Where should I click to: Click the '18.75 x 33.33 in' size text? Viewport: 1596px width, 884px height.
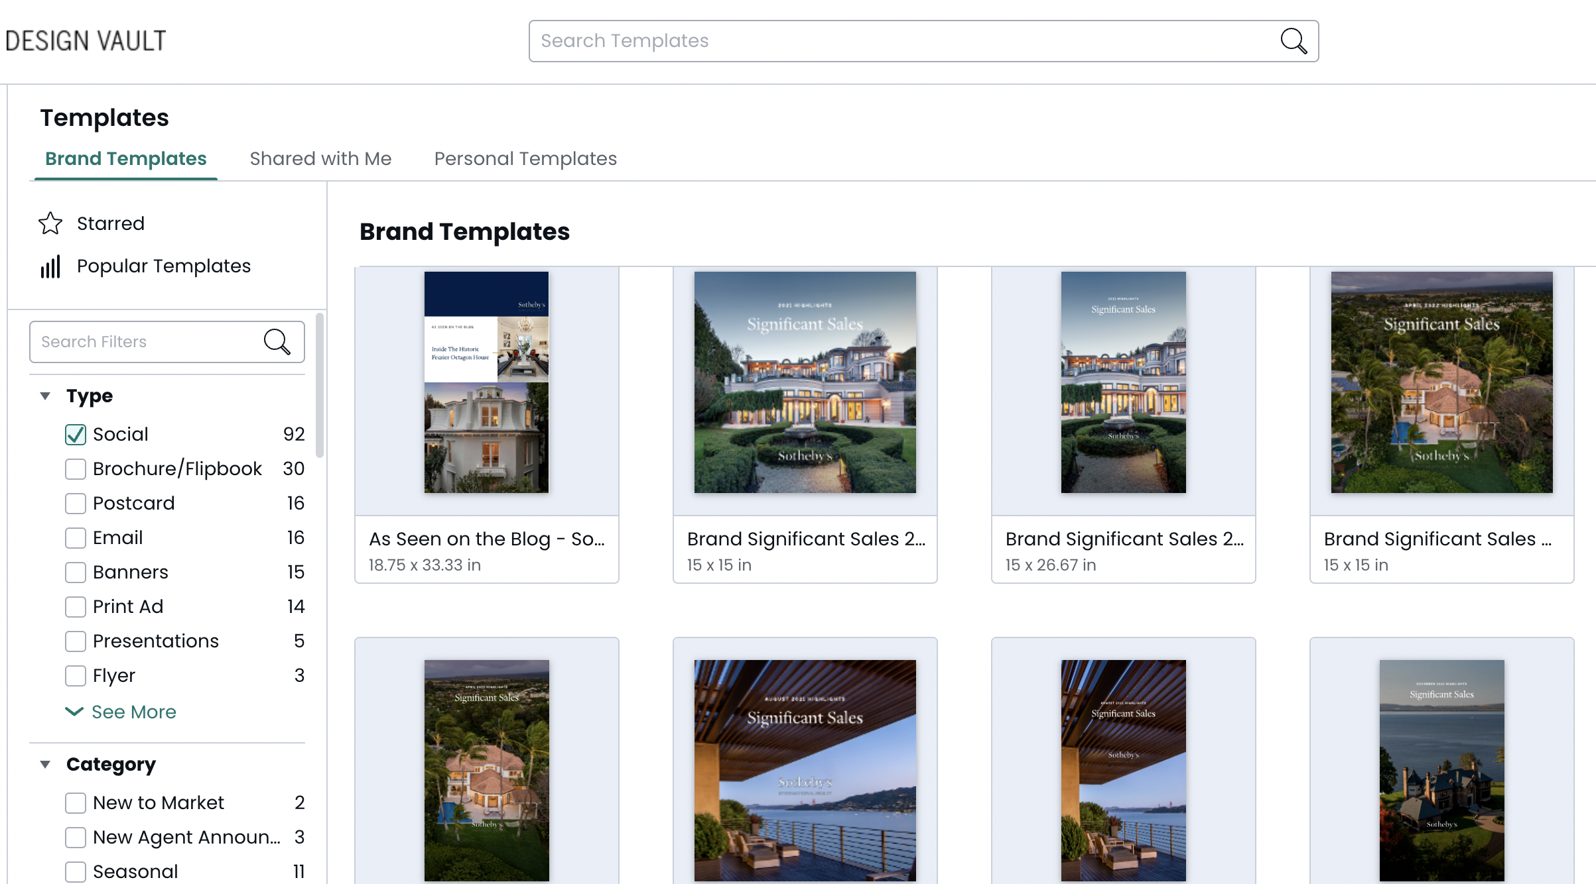425,565
